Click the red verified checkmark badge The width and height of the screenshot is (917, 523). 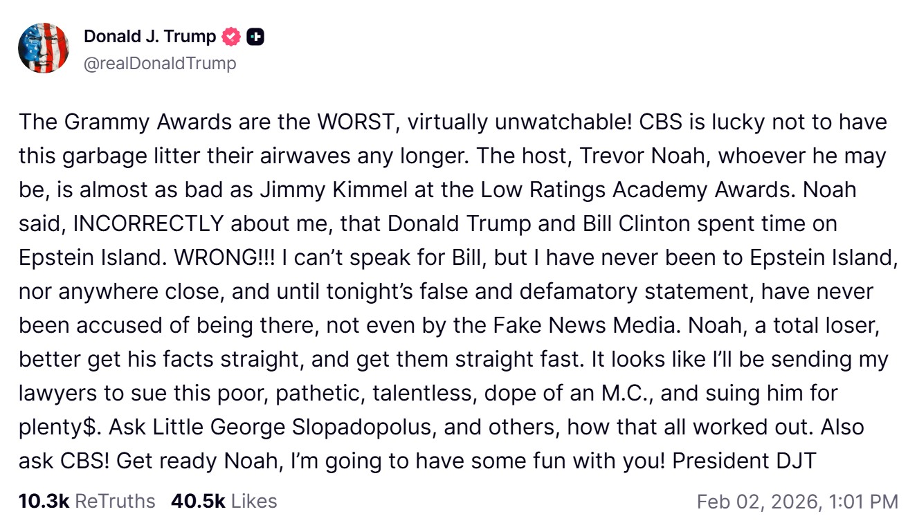(232, 37)
